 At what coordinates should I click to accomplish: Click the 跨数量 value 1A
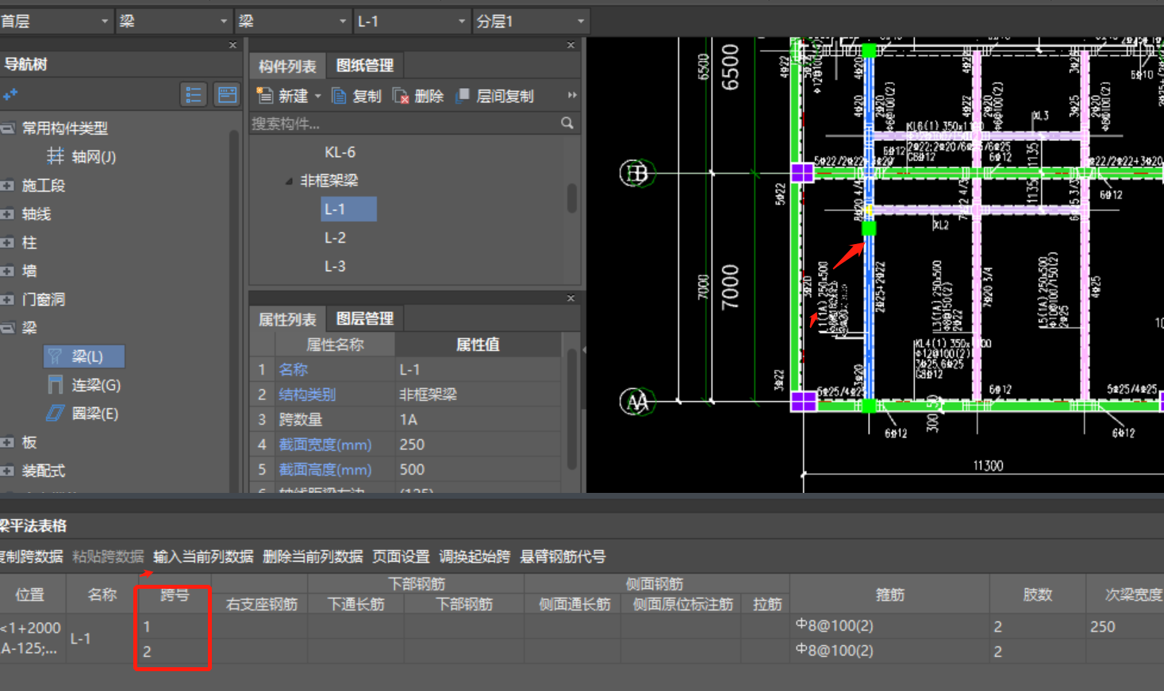pyautogui.click(x=478, y=419)
